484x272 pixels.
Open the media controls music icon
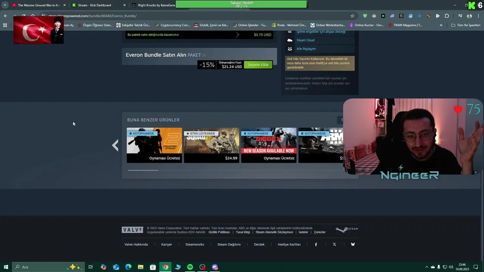460,16
